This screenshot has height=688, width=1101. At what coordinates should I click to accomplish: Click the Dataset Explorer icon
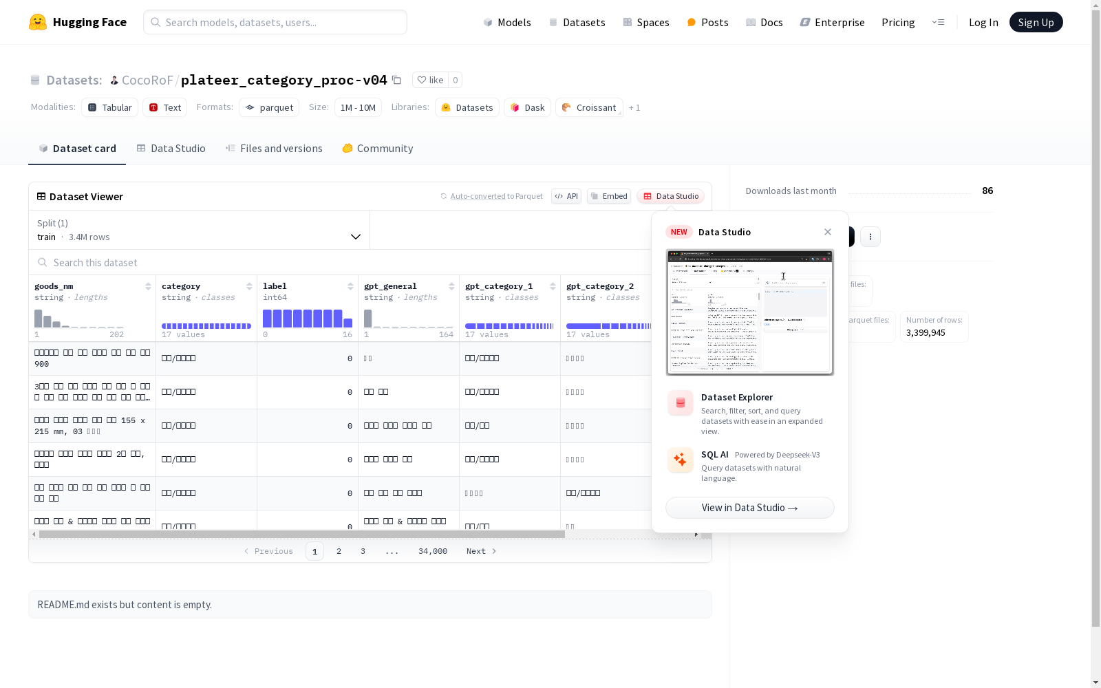point(681,403)
